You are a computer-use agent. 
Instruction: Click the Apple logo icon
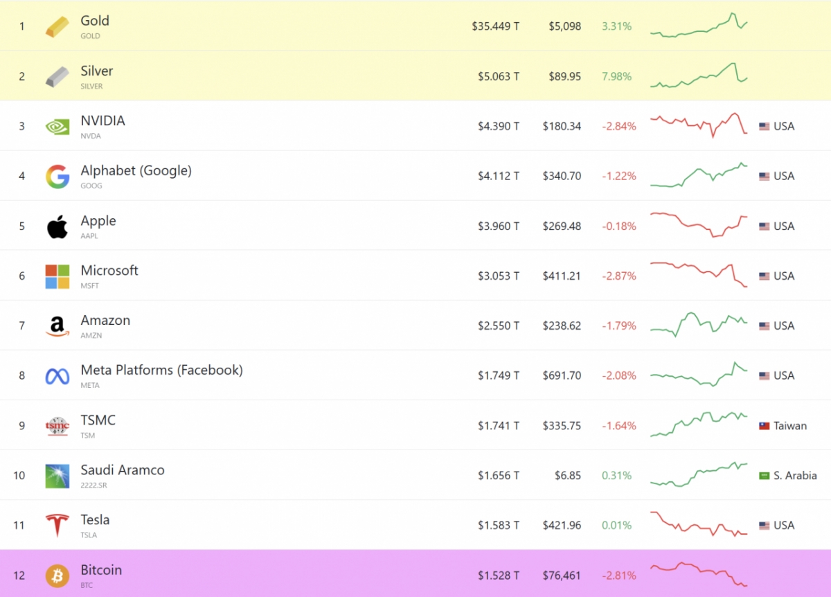point(57,226)
